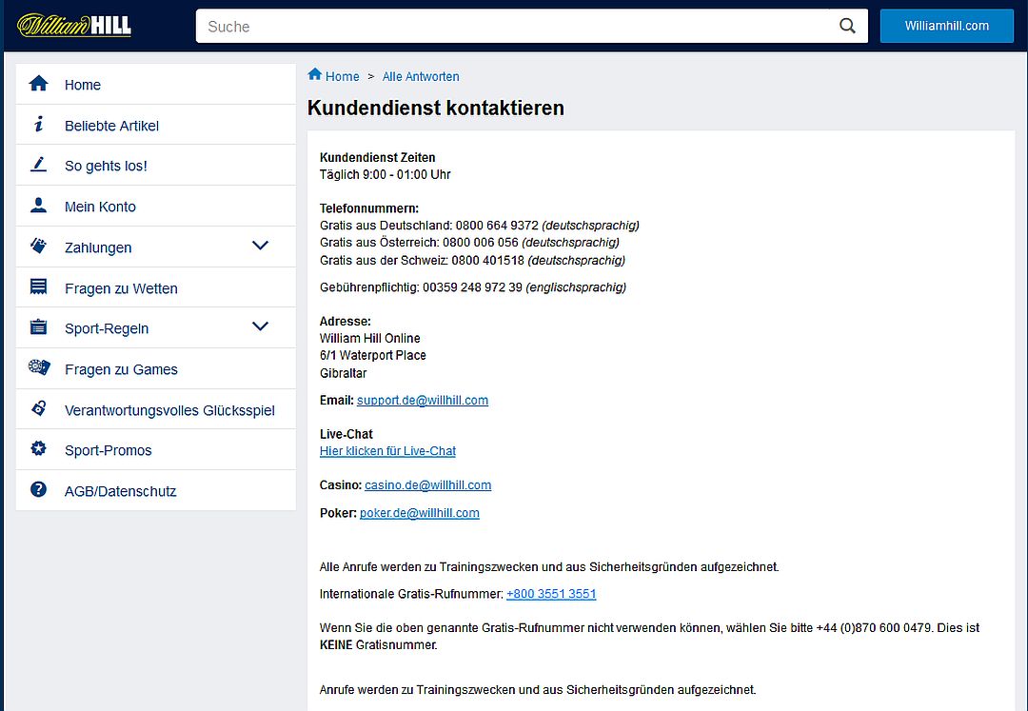Click the search magnifier icon
The height and width of the screenshot is (711, 1028).
tap(847, 26)
